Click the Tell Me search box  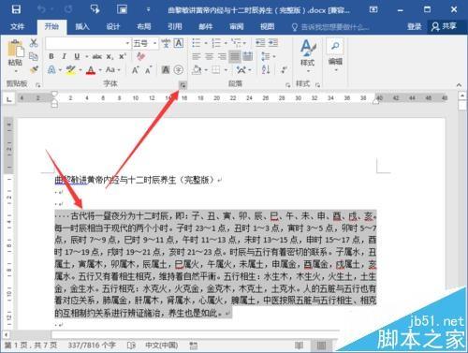(330, 27)
